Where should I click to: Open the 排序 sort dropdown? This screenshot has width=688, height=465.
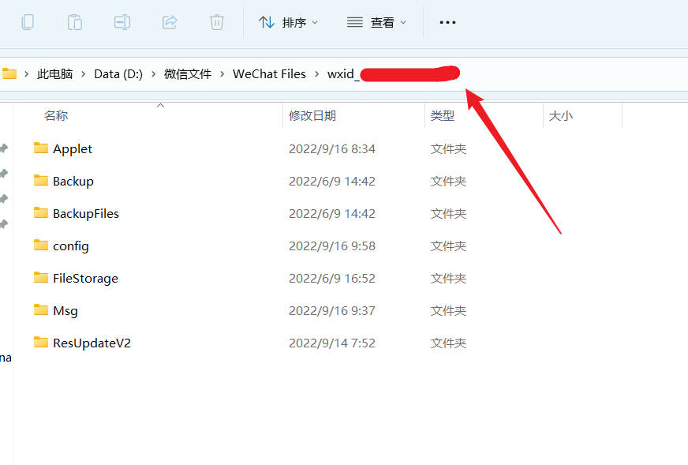coord(289,22)
